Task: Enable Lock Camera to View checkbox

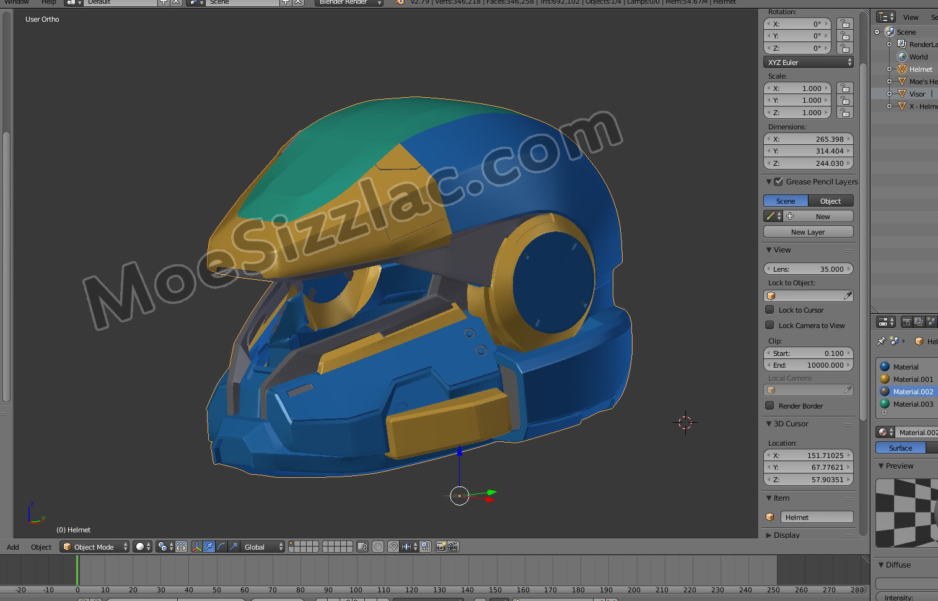Action: click(x=769, y=325)
